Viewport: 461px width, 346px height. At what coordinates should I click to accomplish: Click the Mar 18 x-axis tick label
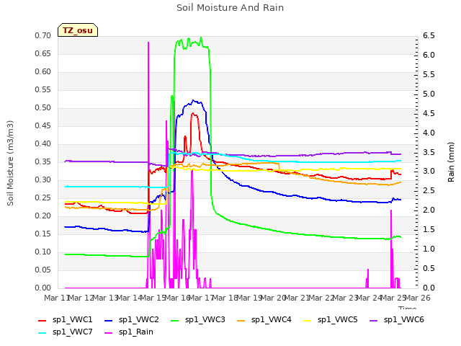225,298
